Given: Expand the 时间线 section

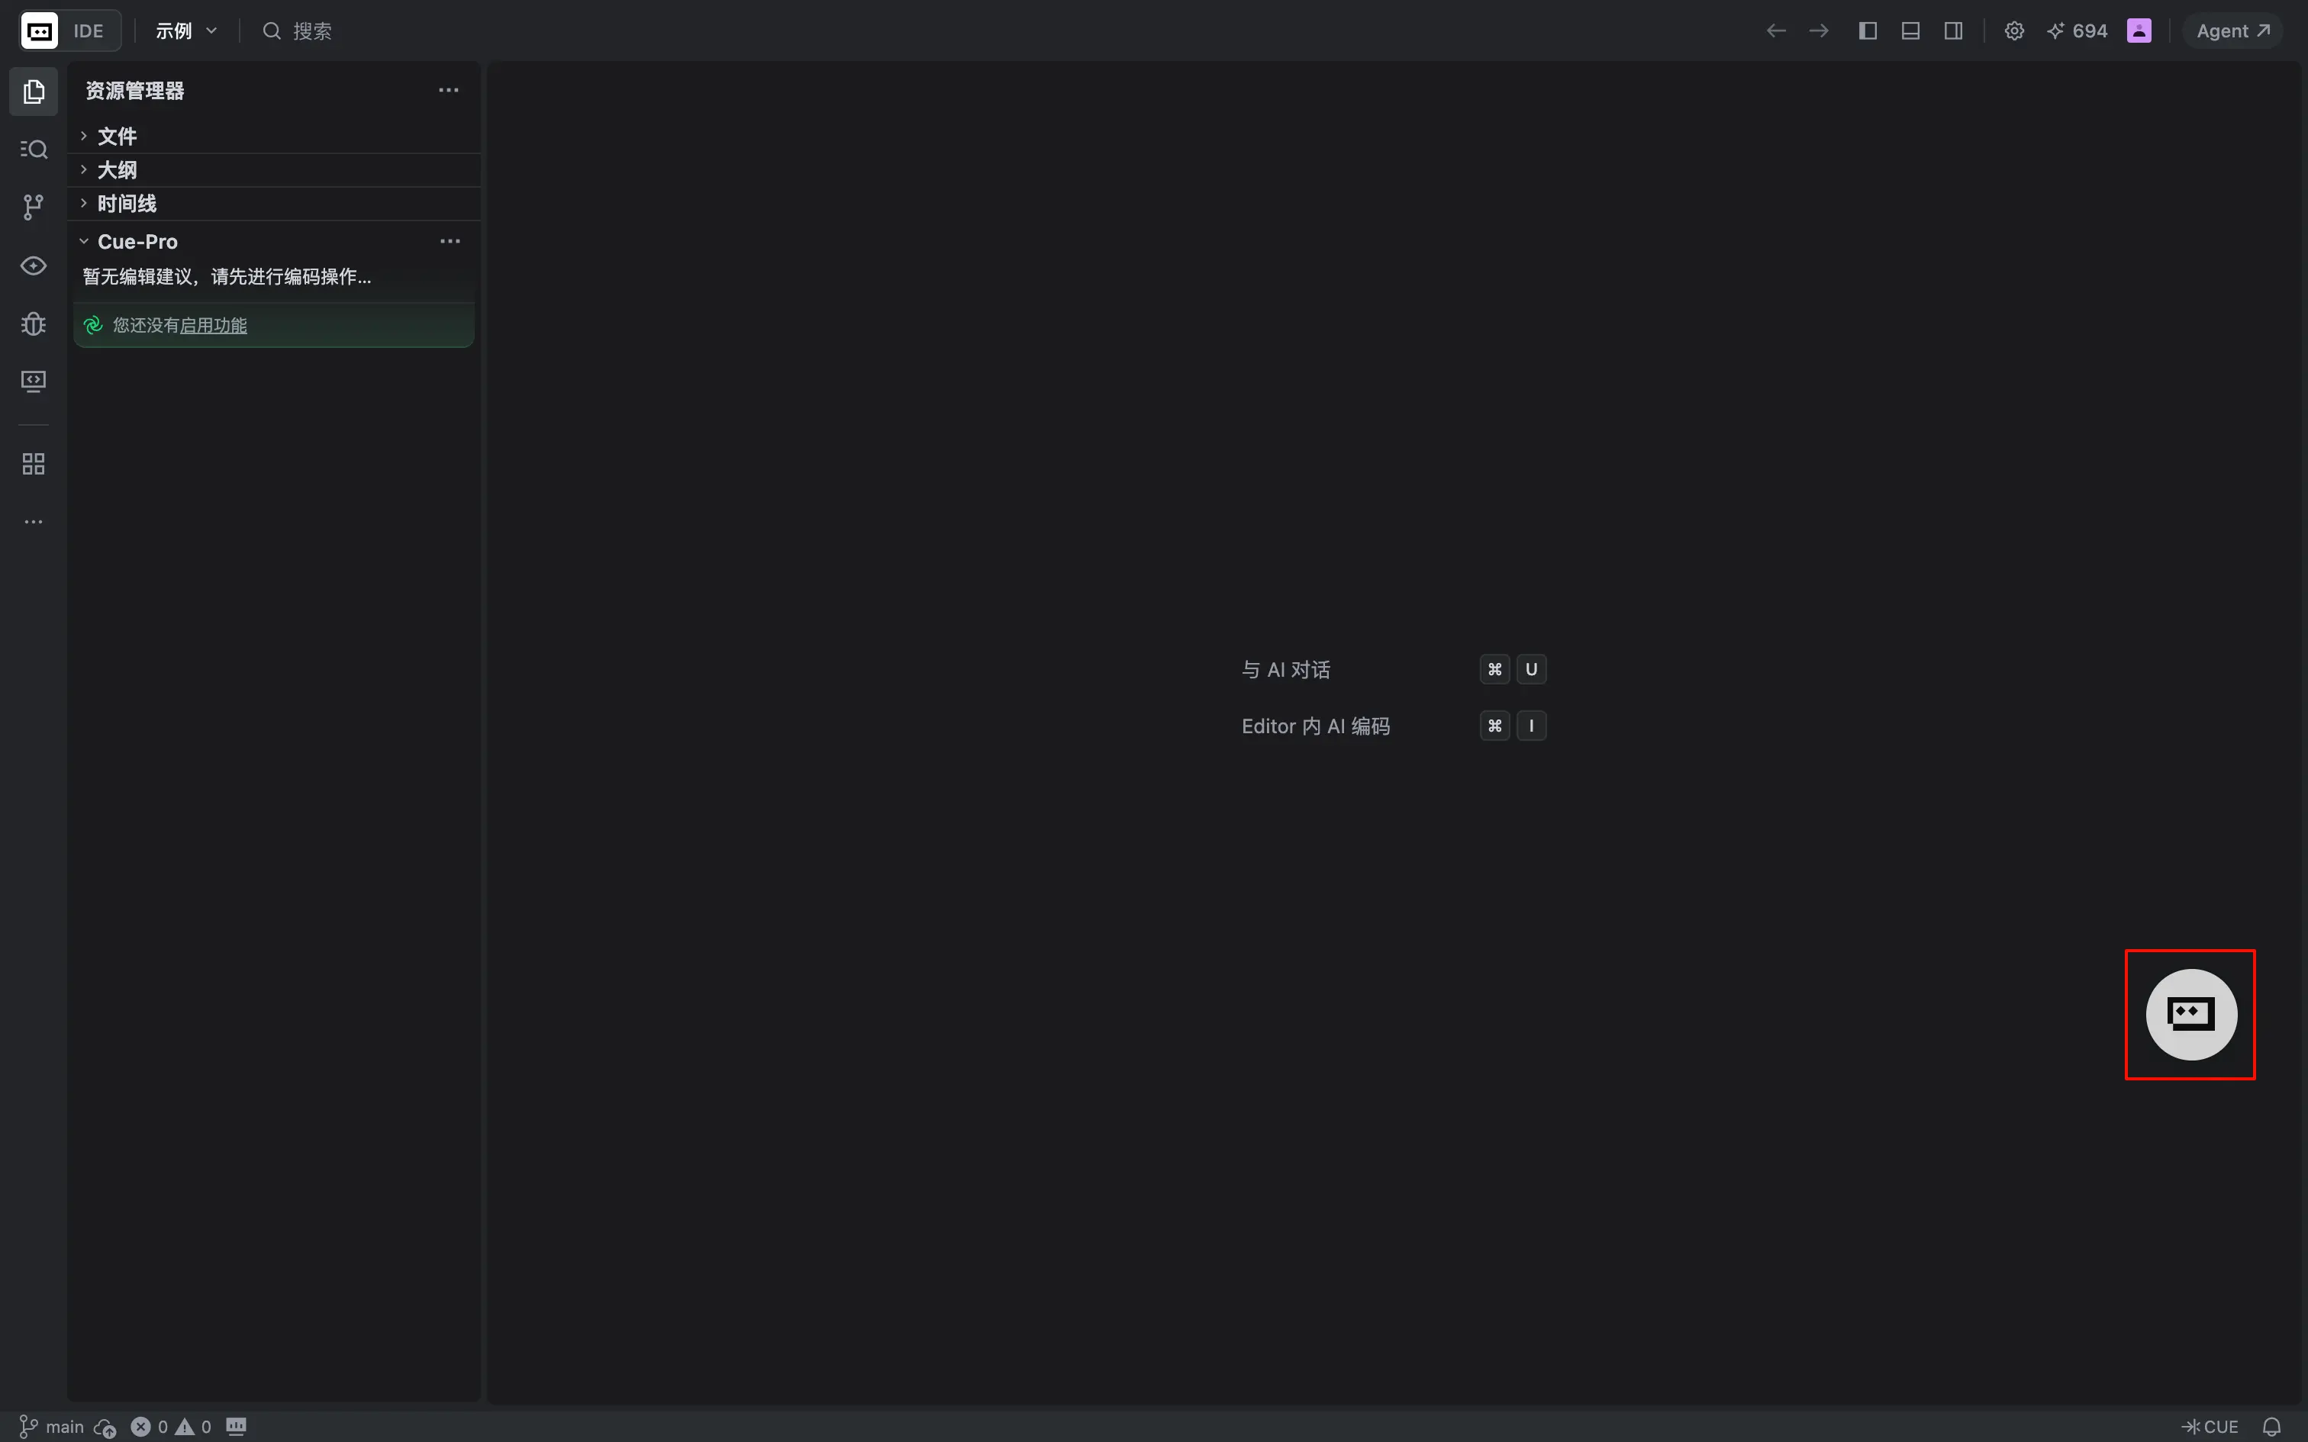Looking at the screenshot, I should coord(275,203).
